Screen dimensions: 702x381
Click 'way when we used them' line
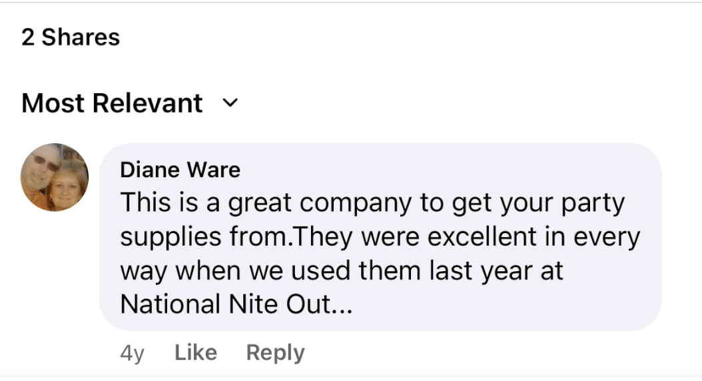pos(342,271)
